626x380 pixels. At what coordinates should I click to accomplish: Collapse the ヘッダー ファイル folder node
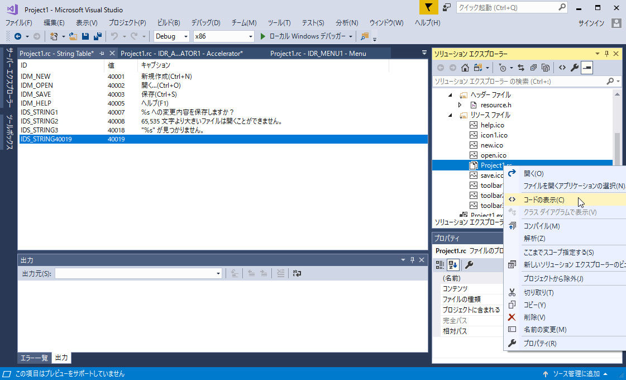point(450,95)
